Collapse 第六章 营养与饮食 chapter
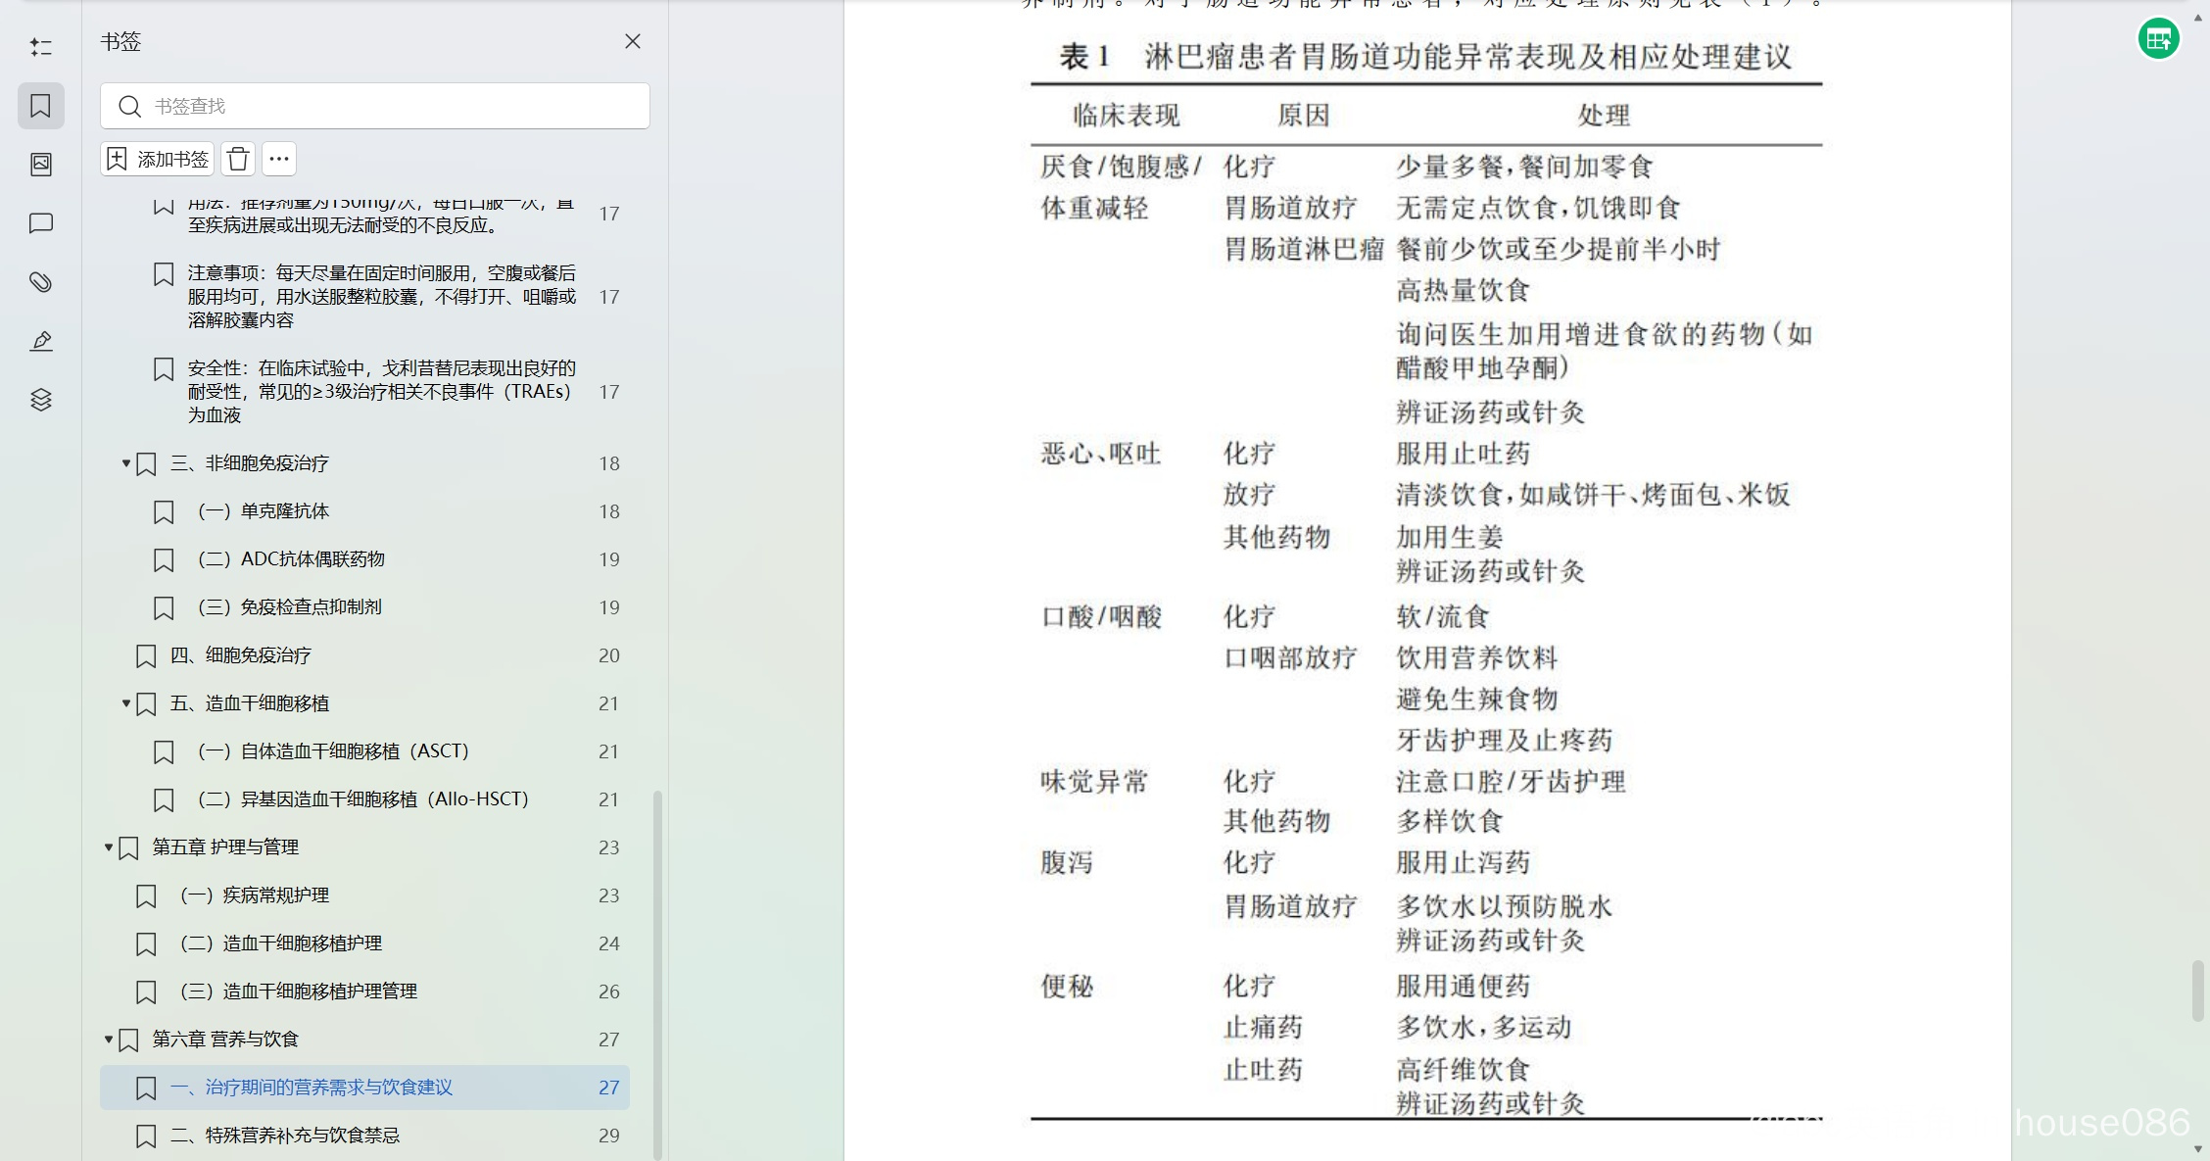This screenshot has height=1161, width=2210. [108, 1039]
